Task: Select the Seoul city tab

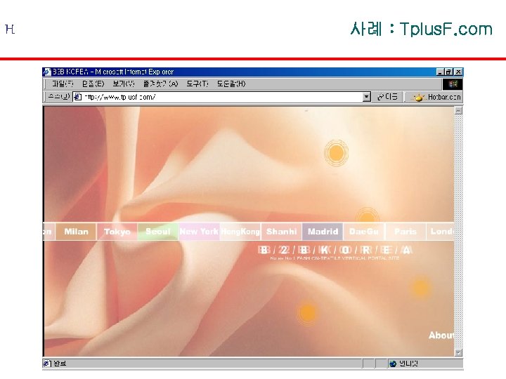Action: pos(158,232)
